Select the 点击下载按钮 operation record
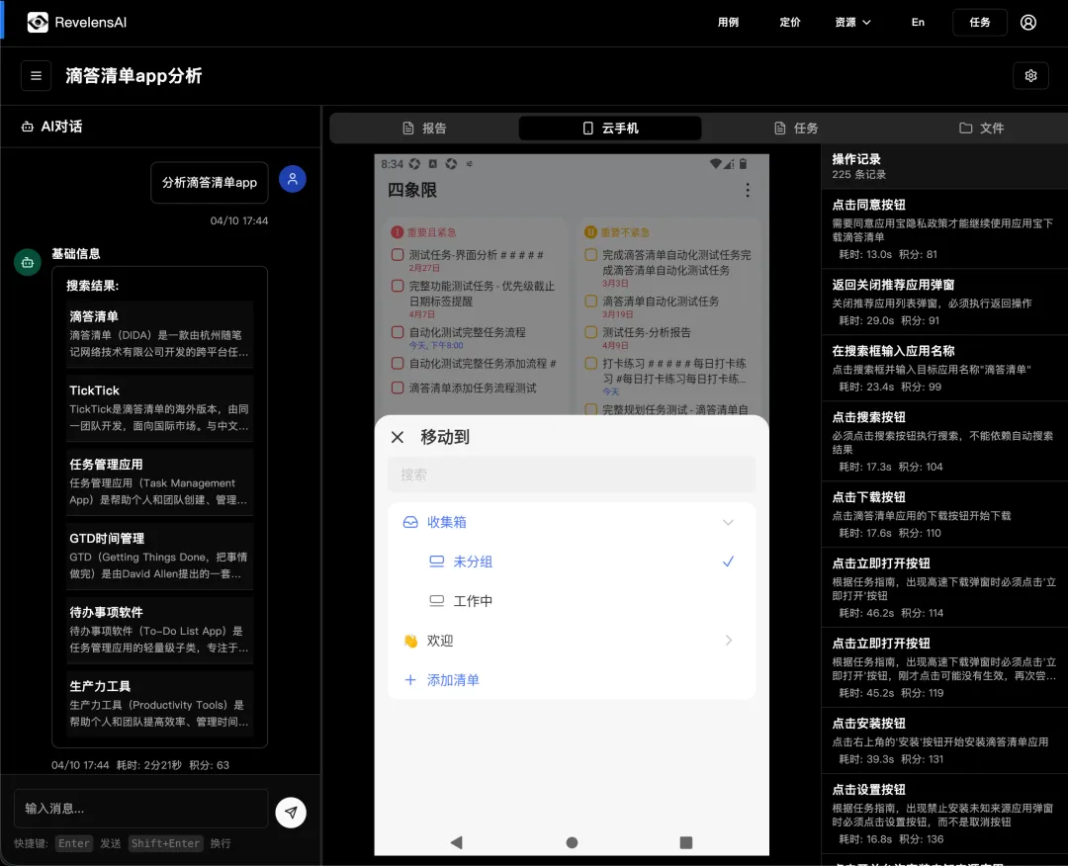This screenshot has width=1068, height=866. (x=944, y=514)
